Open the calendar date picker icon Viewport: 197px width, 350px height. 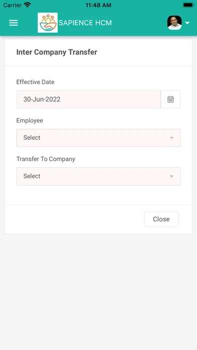[x=171, y=100]
